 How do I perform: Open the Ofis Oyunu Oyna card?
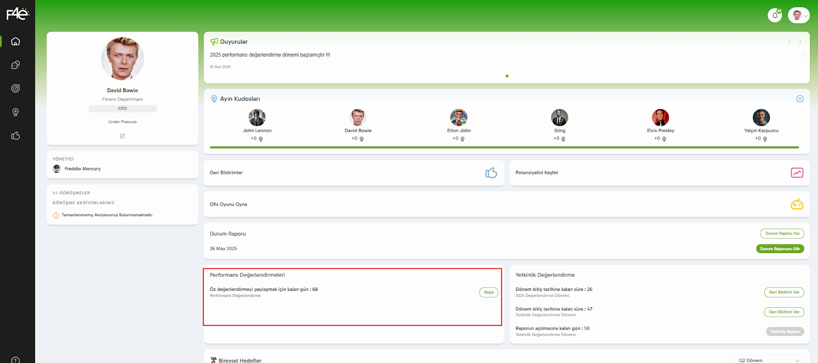tap(506, 205)
